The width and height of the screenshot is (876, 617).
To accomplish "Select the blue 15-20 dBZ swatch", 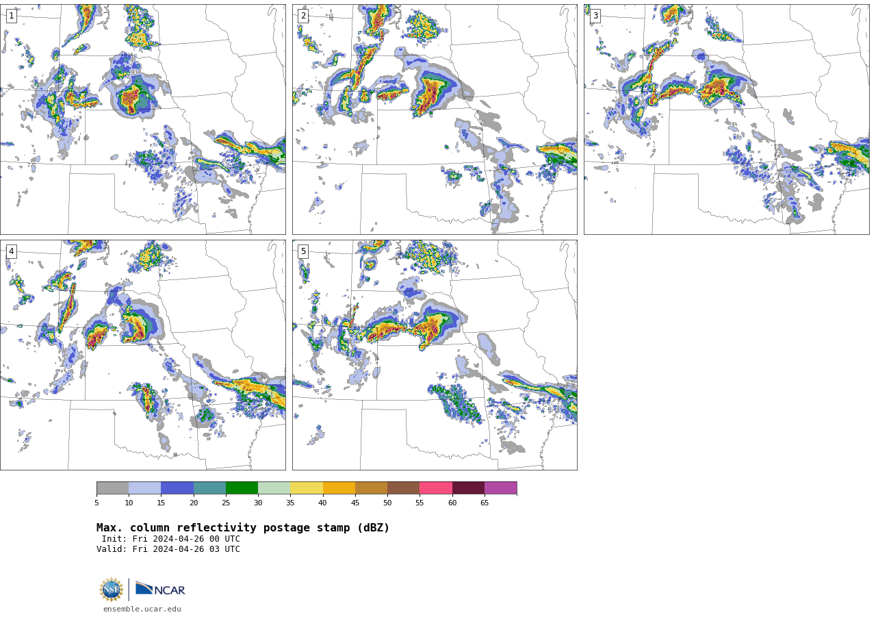I will point(177,488).
